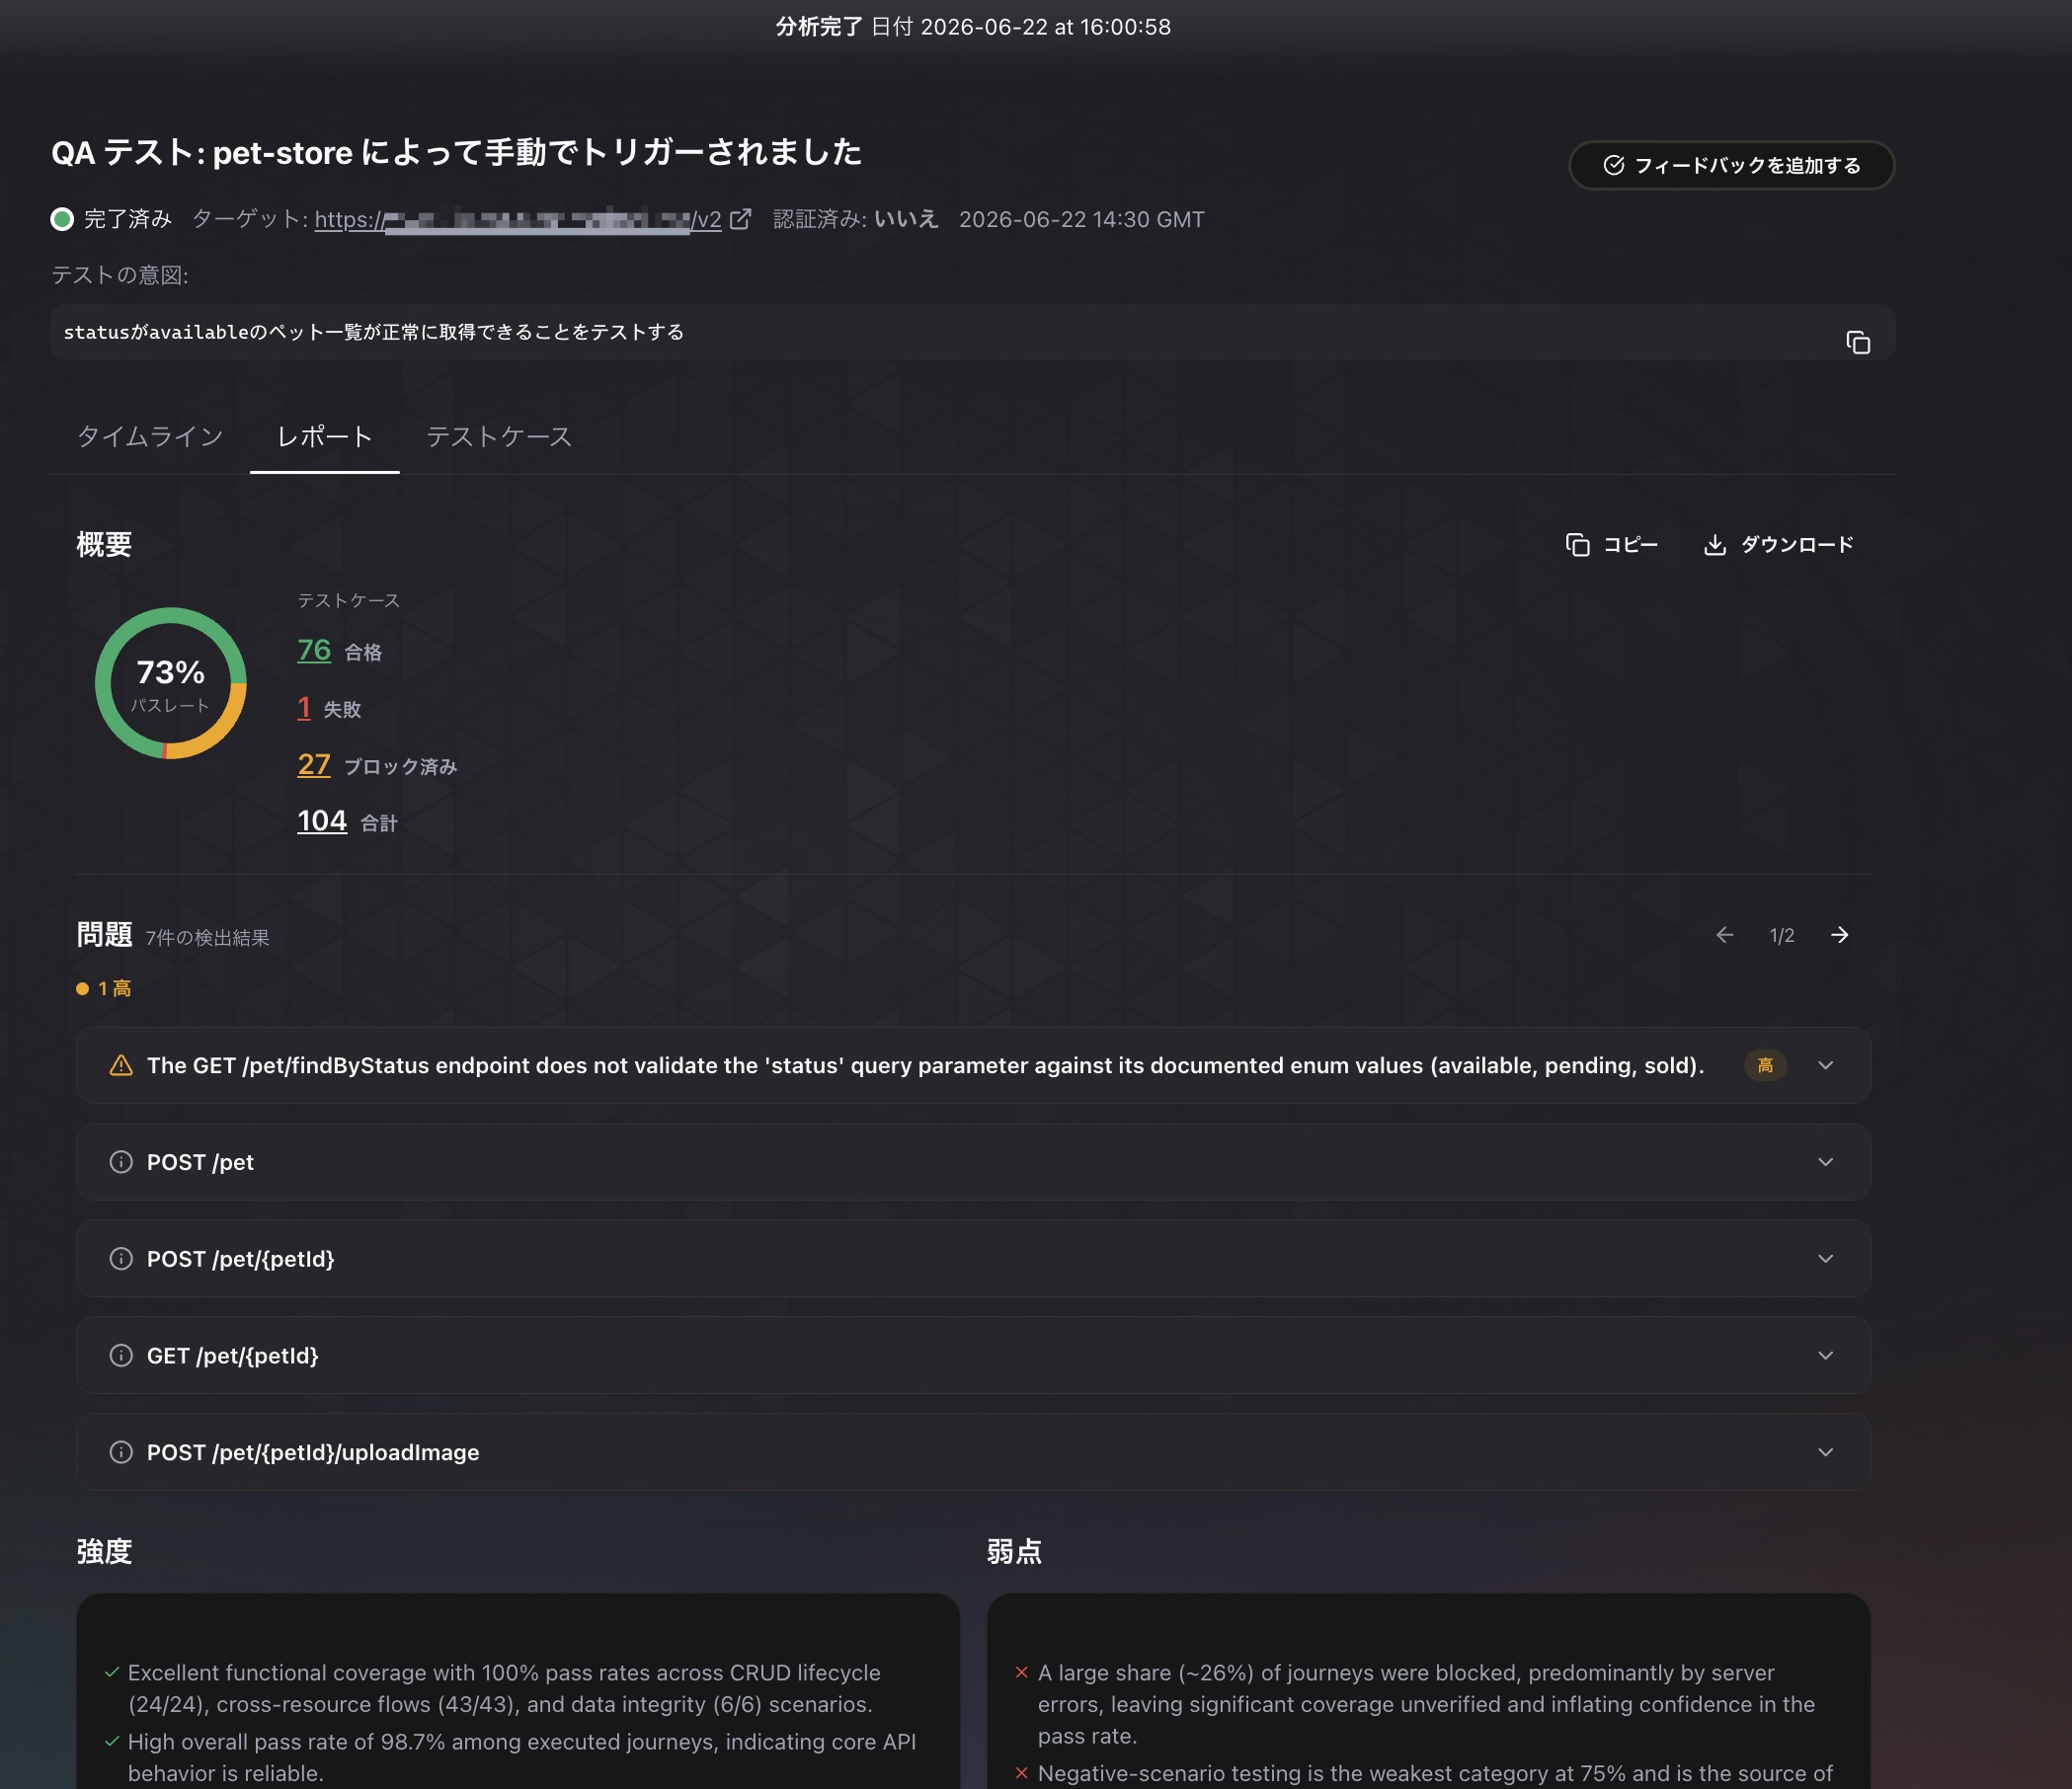
Task: Select the レポート tab
Action: (x=325, y=436)
